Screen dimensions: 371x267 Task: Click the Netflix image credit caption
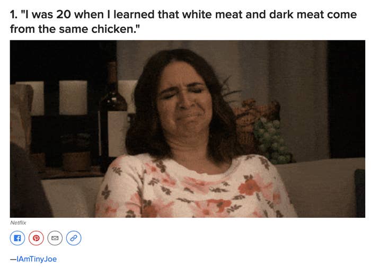[18, 222]
